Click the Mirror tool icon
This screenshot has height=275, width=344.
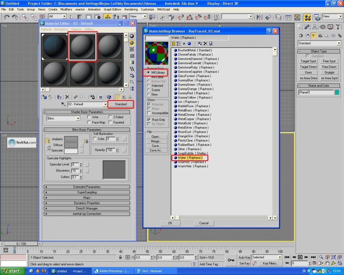[x=260, y=17]
